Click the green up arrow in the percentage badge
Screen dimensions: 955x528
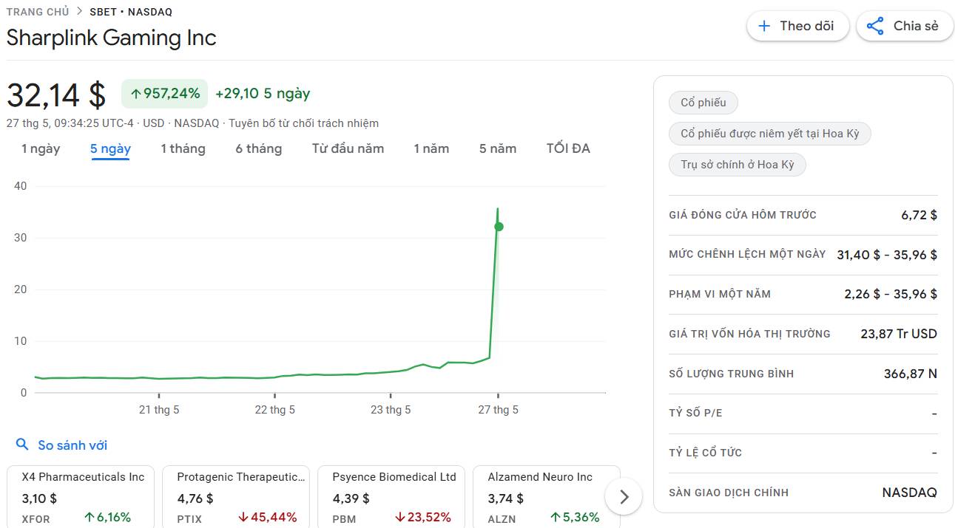click(135, 94)
